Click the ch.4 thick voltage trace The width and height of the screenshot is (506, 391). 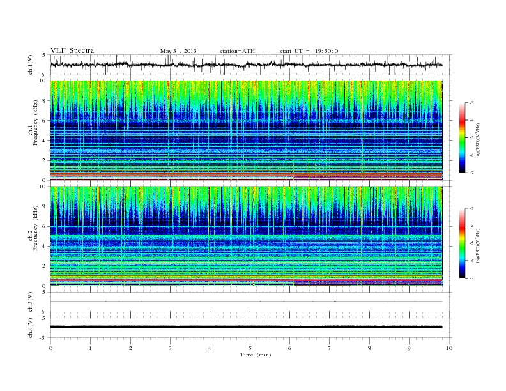click(246, 327)
